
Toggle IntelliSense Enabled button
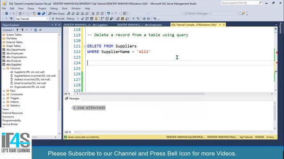coord(96,19)
